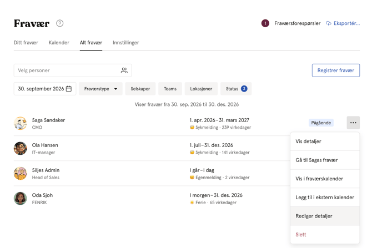
Task: Click the date range 1. apr. 2026–31. mars 2027
Action: 219,120
